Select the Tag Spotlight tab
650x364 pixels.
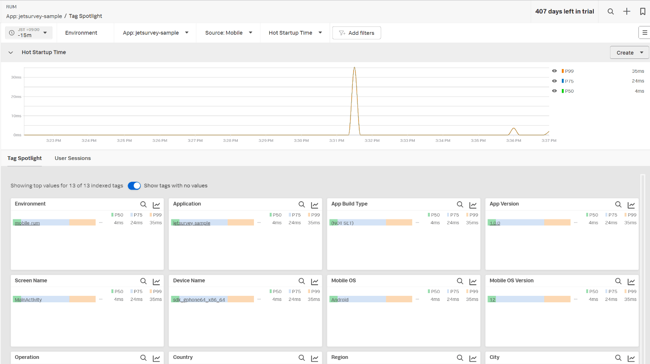(x=25, y=158)
